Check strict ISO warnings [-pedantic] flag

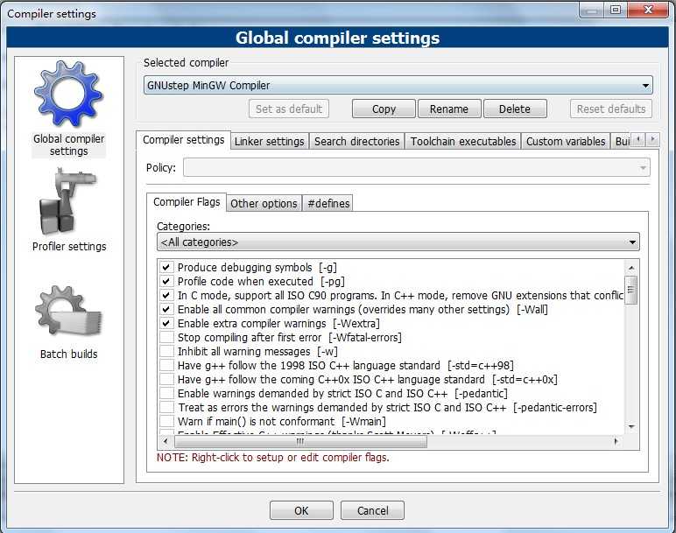click(166, 393)
